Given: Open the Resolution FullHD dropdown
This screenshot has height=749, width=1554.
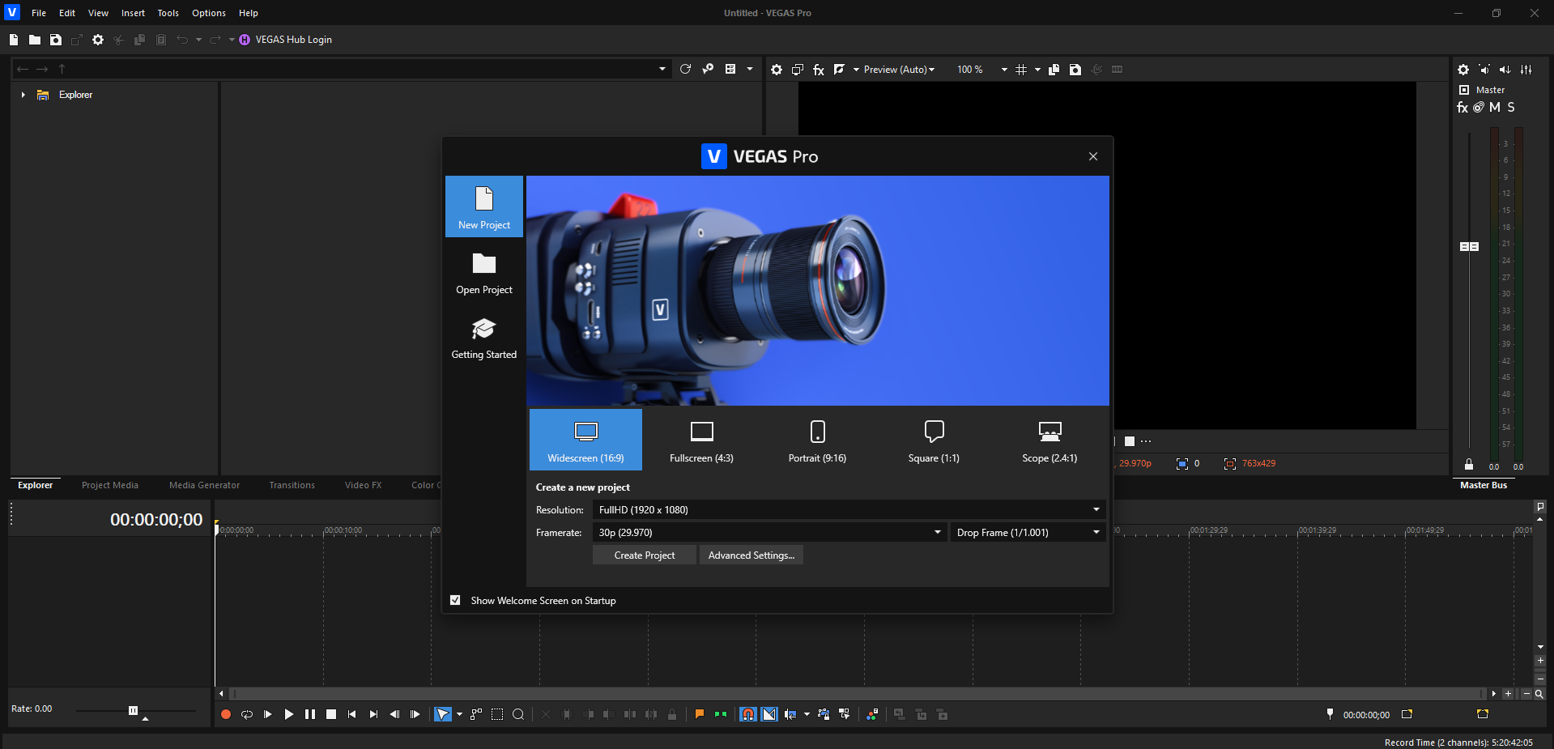Looking at the screenshot, I should (849, 509).
